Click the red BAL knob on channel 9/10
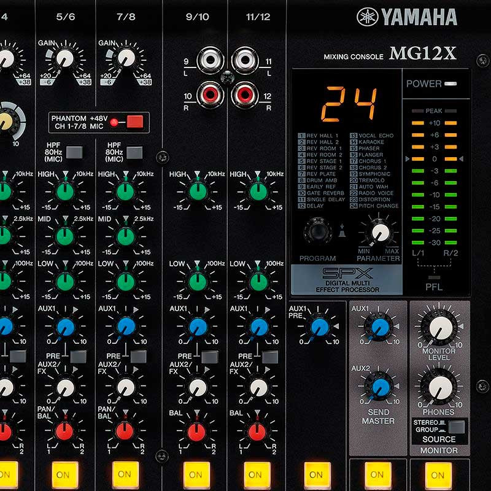This screenshot has width=491, height=491. click(196, 431)
